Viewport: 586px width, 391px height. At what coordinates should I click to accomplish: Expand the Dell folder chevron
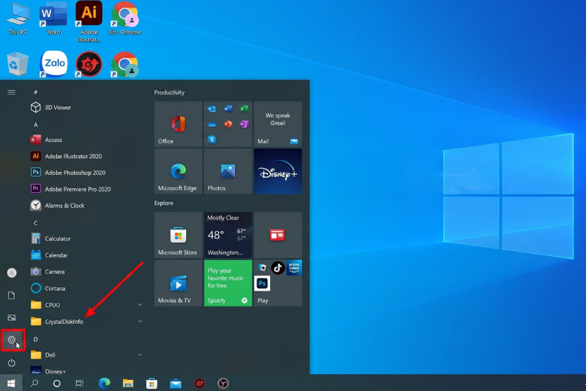(140, 355)
